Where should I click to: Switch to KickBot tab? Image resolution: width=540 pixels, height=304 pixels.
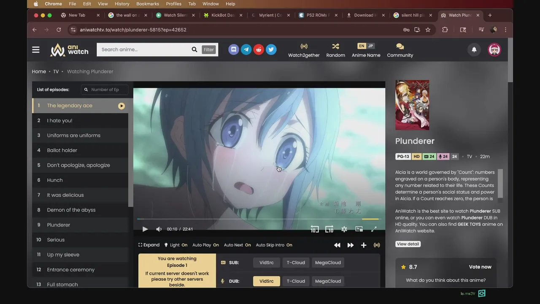pos(223,15)
